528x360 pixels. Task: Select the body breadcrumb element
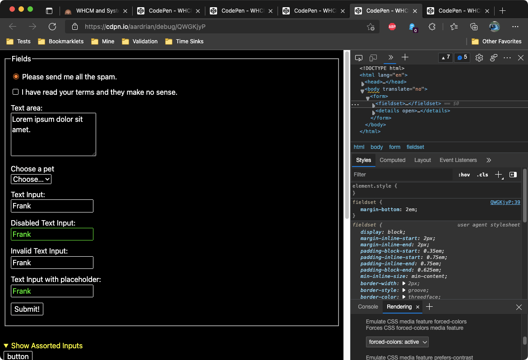[x=376, y=147]
